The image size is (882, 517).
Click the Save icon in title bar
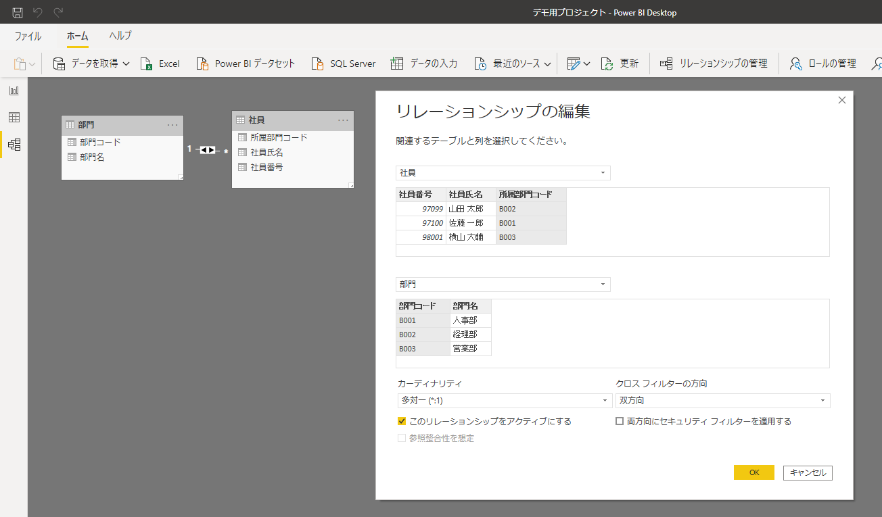coord(18,12)
